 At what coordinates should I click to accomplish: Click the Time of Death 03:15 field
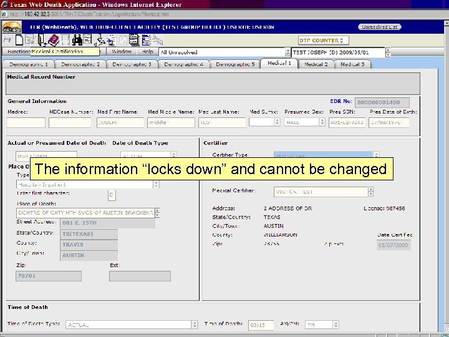(261, 325)
